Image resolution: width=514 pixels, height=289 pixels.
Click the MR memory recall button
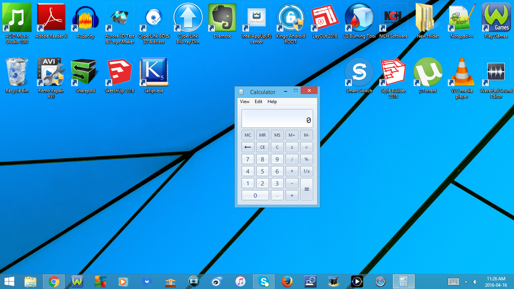[262, 135]
